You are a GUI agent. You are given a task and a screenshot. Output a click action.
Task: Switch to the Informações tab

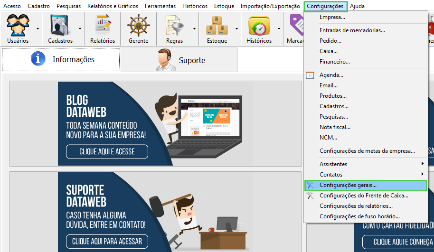(61, 59)
